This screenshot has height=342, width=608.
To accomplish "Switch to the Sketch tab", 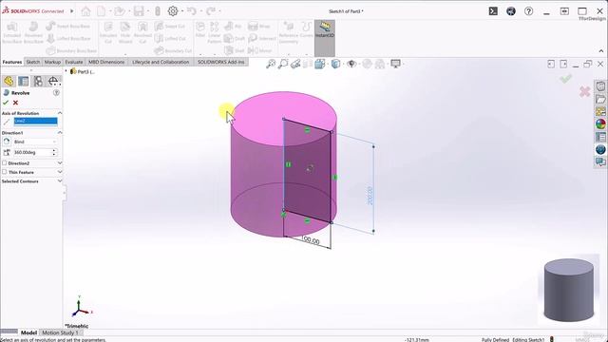I will point(33,62).
